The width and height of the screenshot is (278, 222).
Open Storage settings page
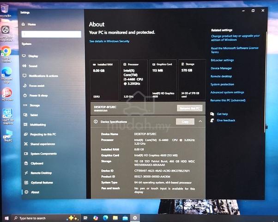pyautogui.click(x=31, y=105)
